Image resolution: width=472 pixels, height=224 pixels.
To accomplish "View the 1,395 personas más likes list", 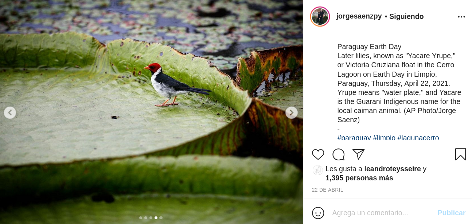I will click(359, 178).
